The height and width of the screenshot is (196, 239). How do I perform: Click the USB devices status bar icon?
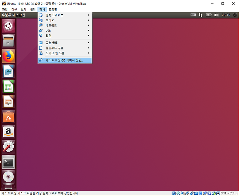click(x=192, y=193)
